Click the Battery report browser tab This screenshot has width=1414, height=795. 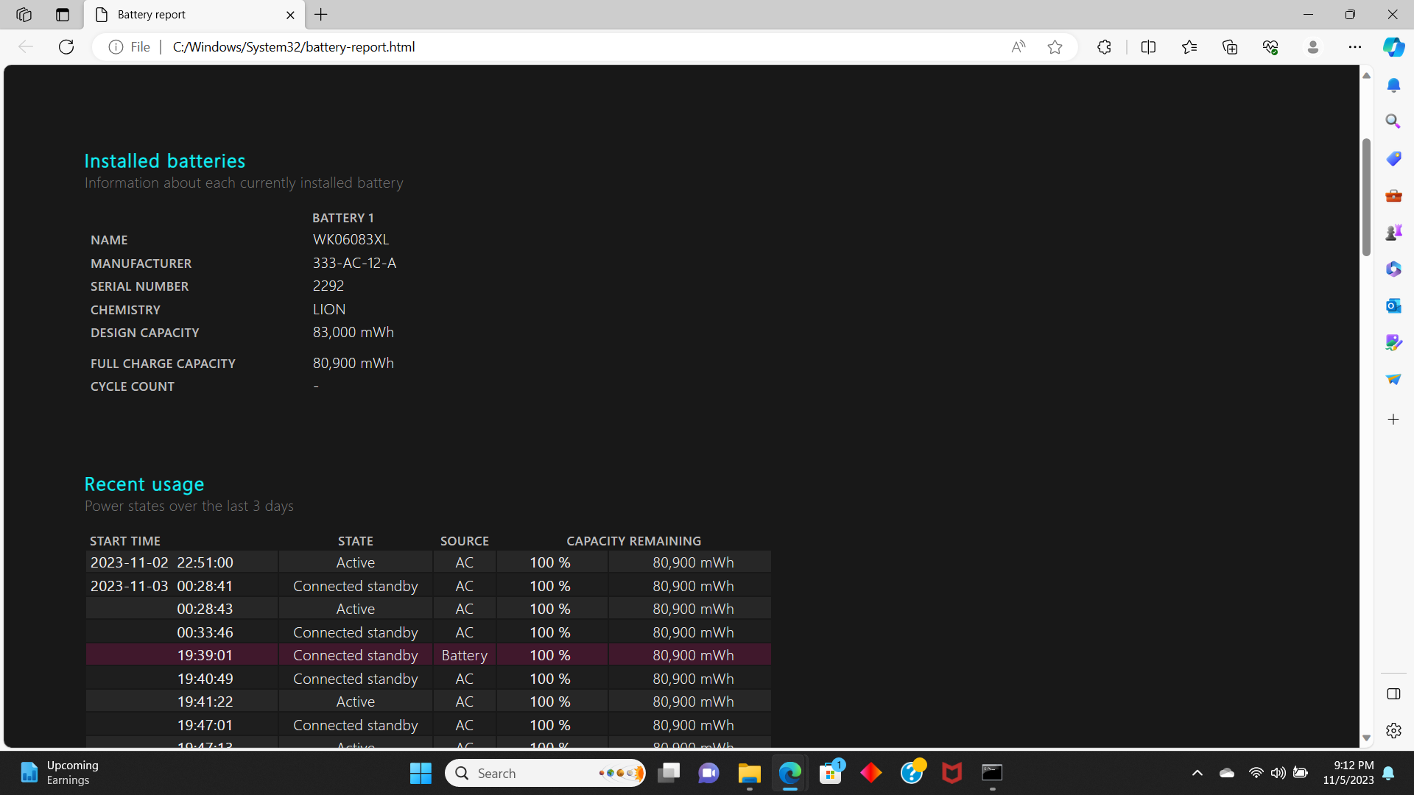tap(194, 13)
